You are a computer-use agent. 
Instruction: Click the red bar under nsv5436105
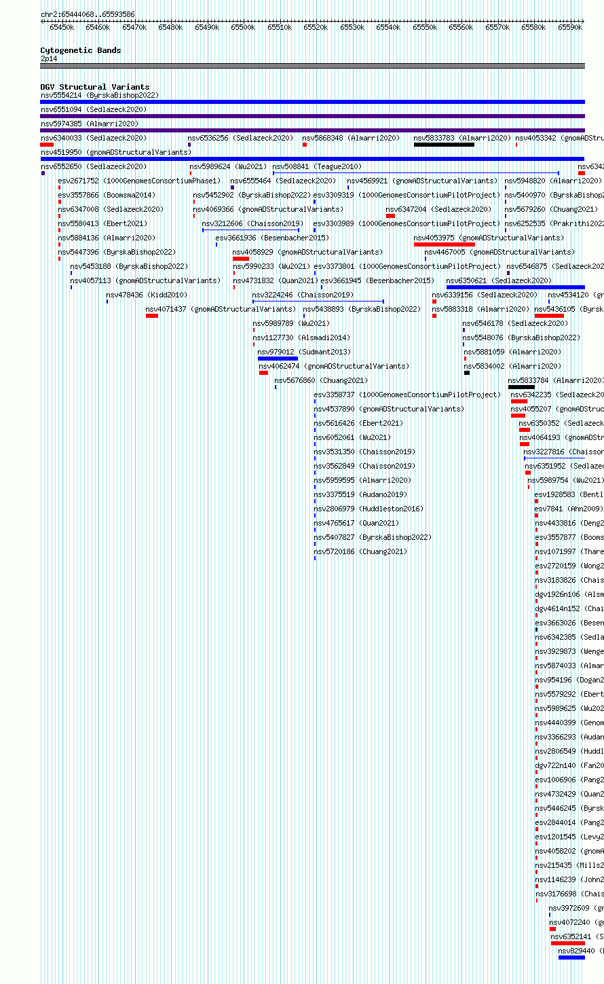[x=549, y=316]
